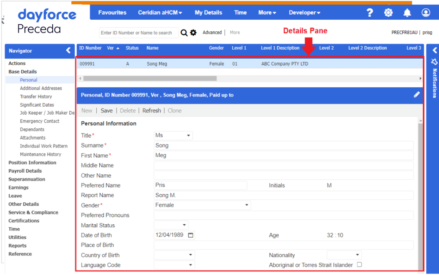
Task: Click the Refresh button in the toolbar
Action: tap(152, 110)
